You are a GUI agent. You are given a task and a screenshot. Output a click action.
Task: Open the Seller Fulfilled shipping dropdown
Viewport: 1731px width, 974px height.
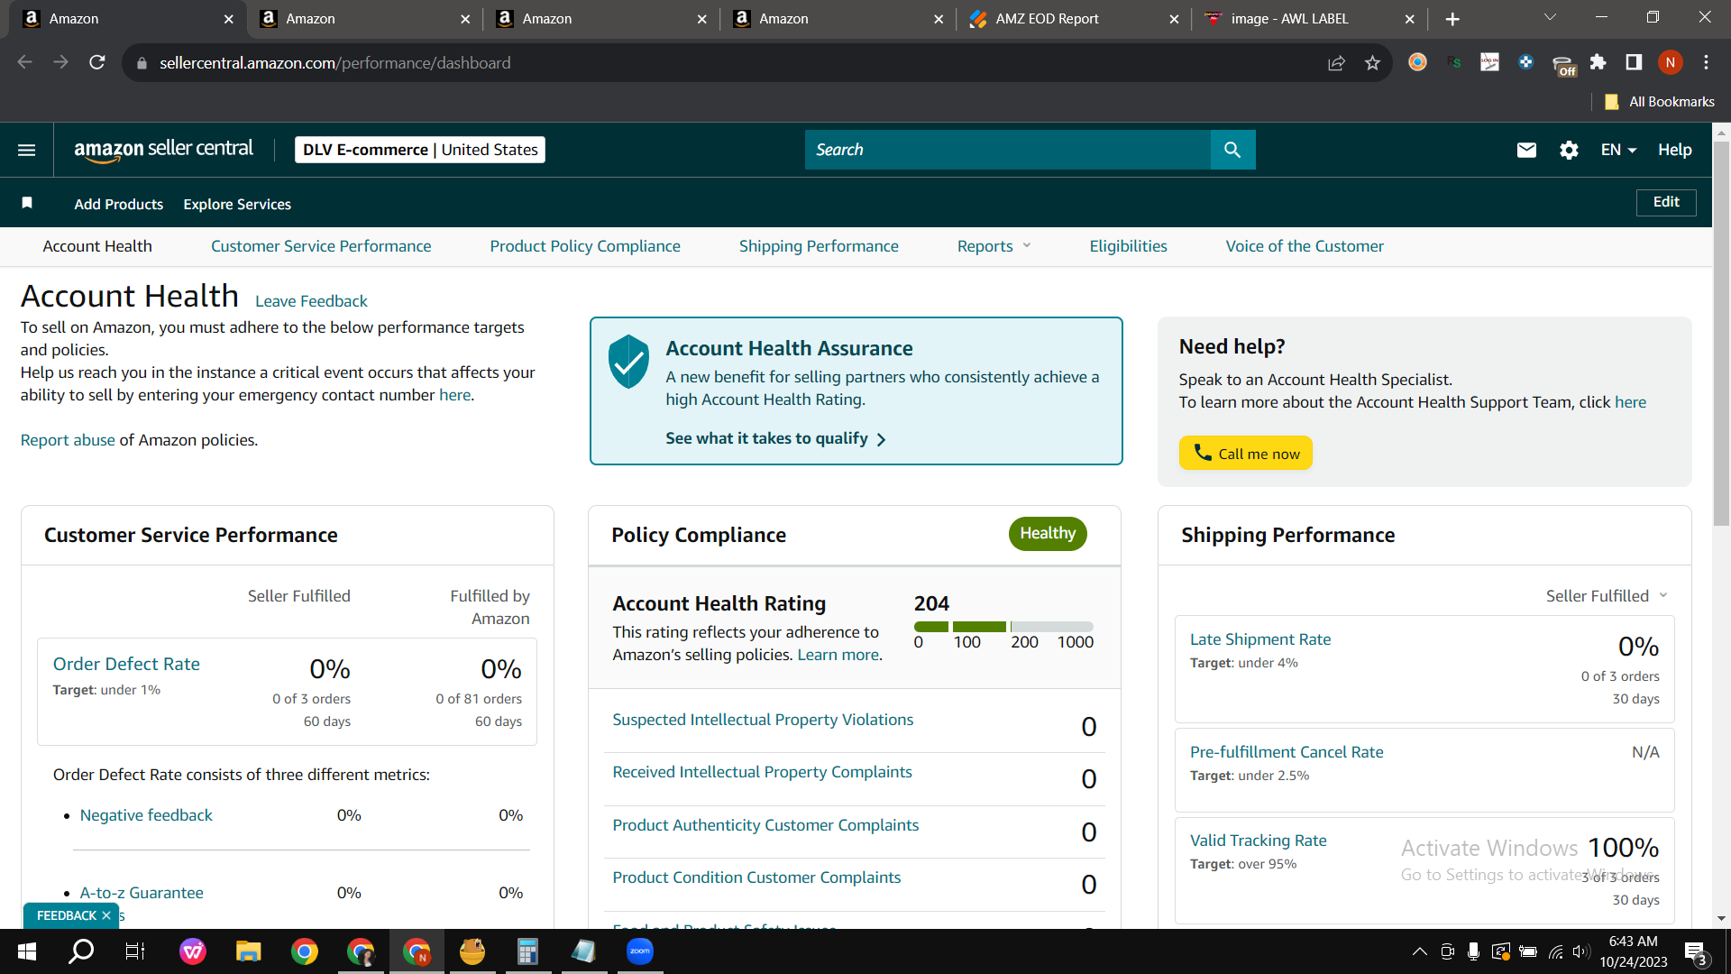pos(1607,596)
